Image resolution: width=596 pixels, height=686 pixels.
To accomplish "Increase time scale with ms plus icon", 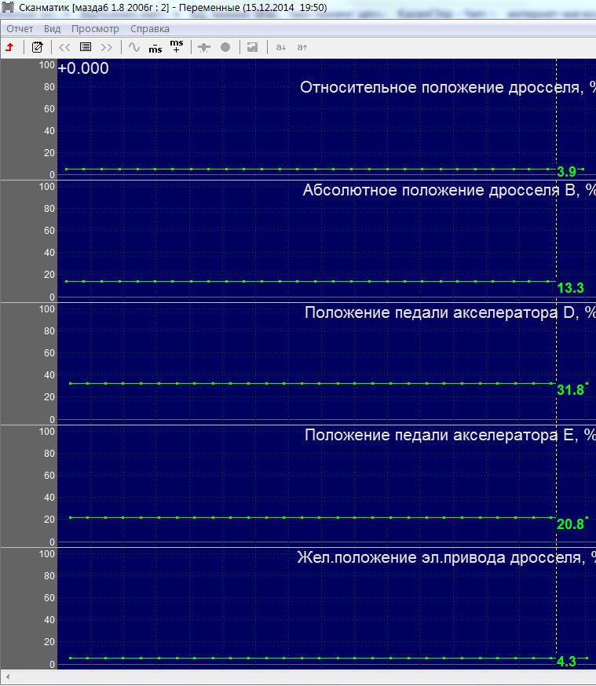I will pyautogui.click(x=177, y=46).
